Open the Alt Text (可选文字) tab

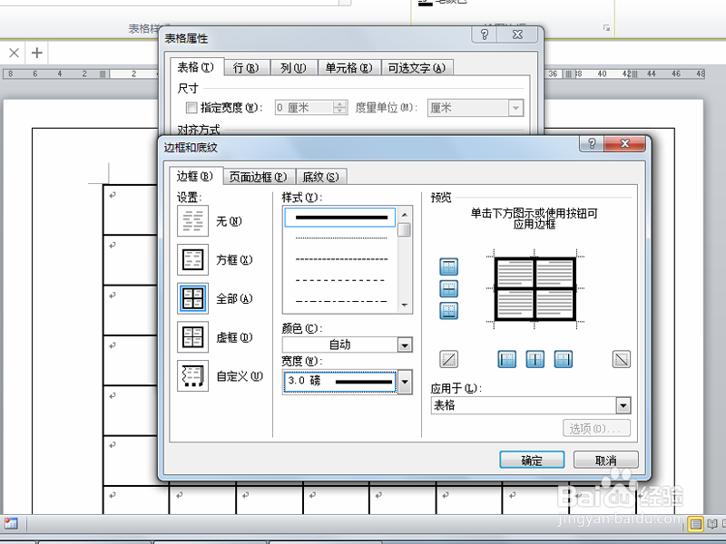(x=417, y=68)
